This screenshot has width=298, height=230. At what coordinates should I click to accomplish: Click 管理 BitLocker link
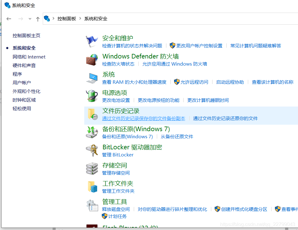click(x=118, y=155)
